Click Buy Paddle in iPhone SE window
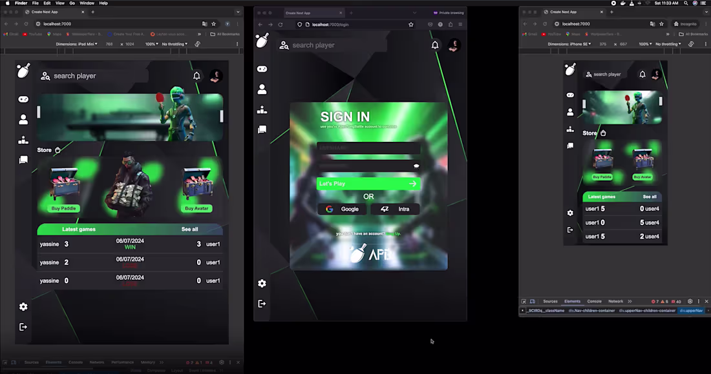711x374 pixels. tap(602, 177)
